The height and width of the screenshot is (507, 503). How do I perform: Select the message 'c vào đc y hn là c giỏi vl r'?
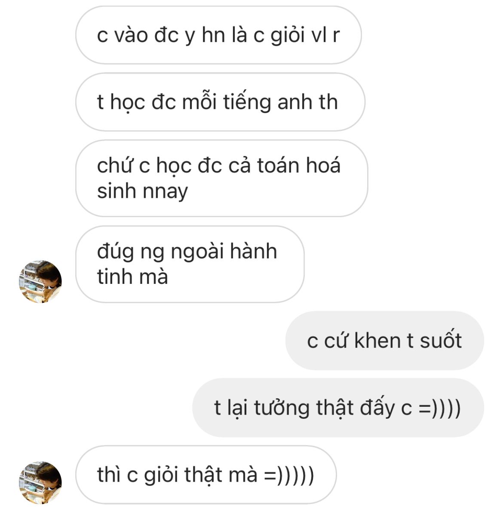pyautogui.click(x=218, y=35)
